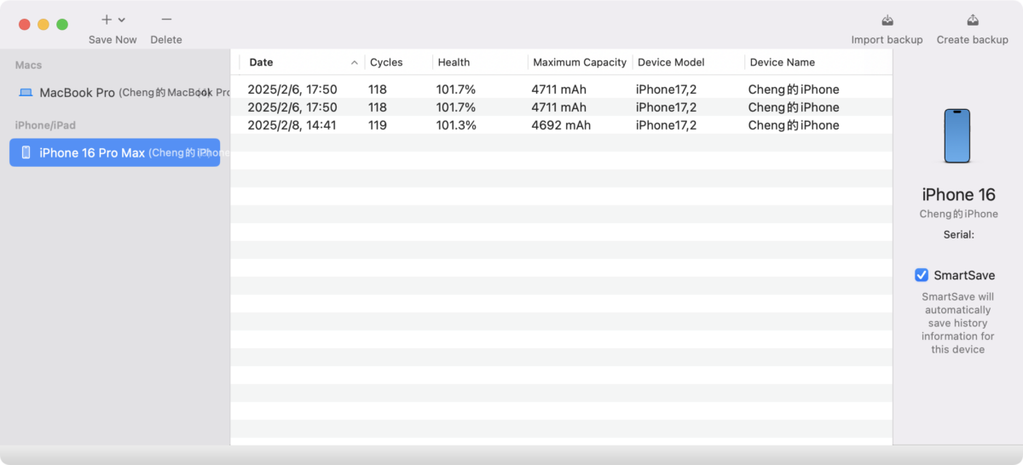Select iPhone 16 Pro Max sidebar entry
This screenshot has width=1023, height=465.
pos(114,152)
